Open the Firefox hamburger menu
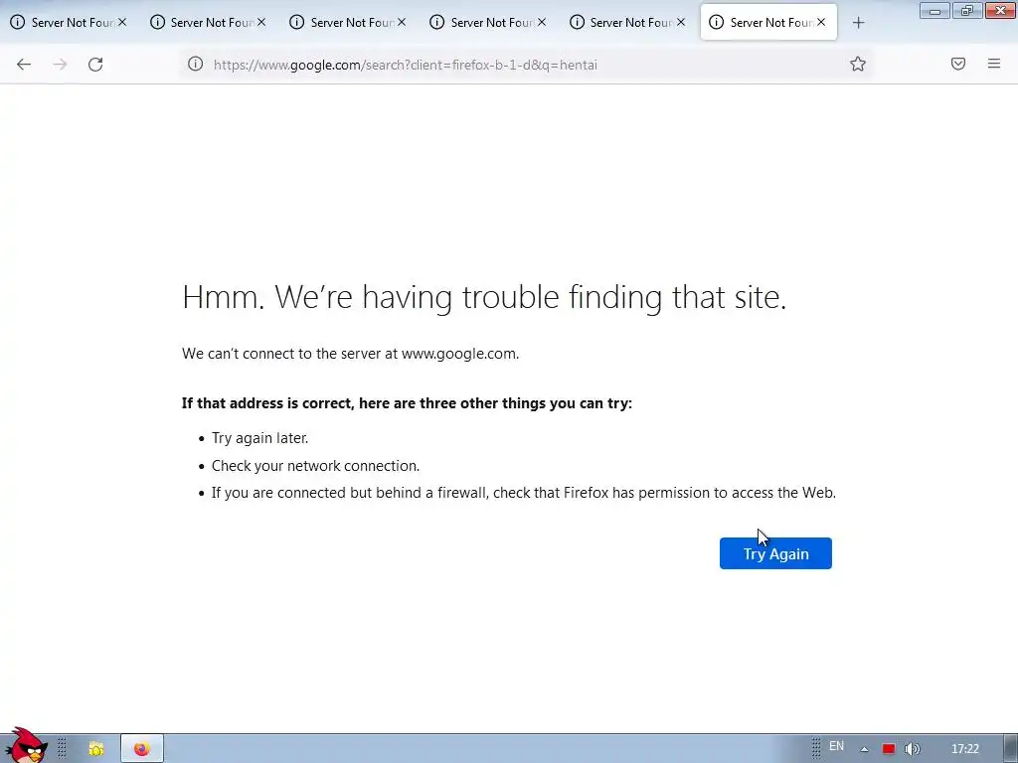The height and width of the screenshot is (763, 1018). [994, 64]
